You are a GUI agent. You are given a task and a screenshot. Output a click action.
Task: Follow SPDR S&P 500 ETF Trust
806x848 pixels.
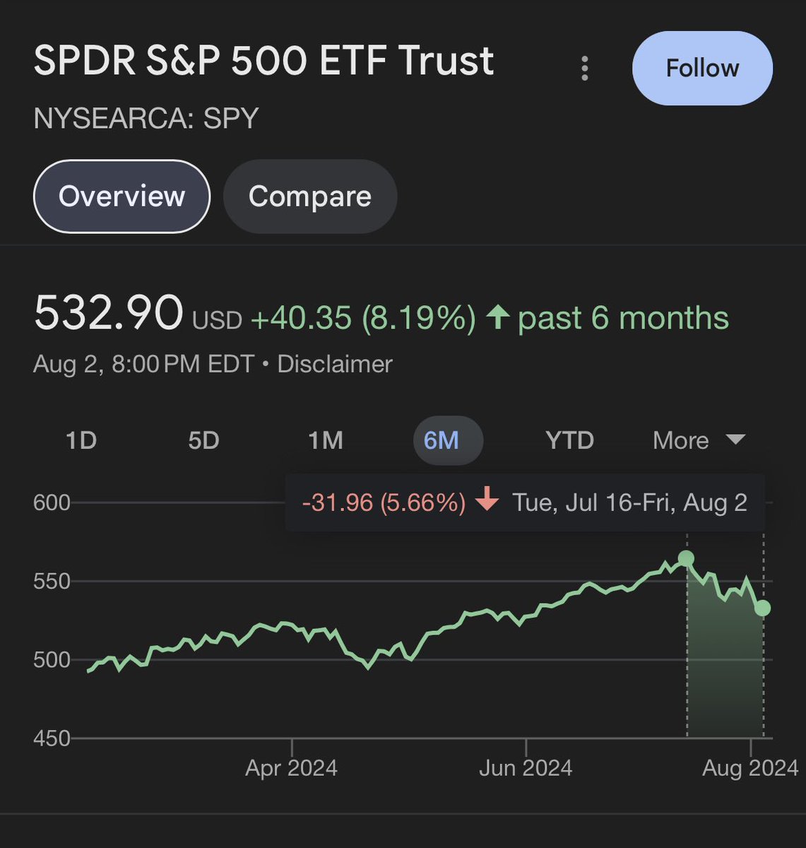click(702, 68)
